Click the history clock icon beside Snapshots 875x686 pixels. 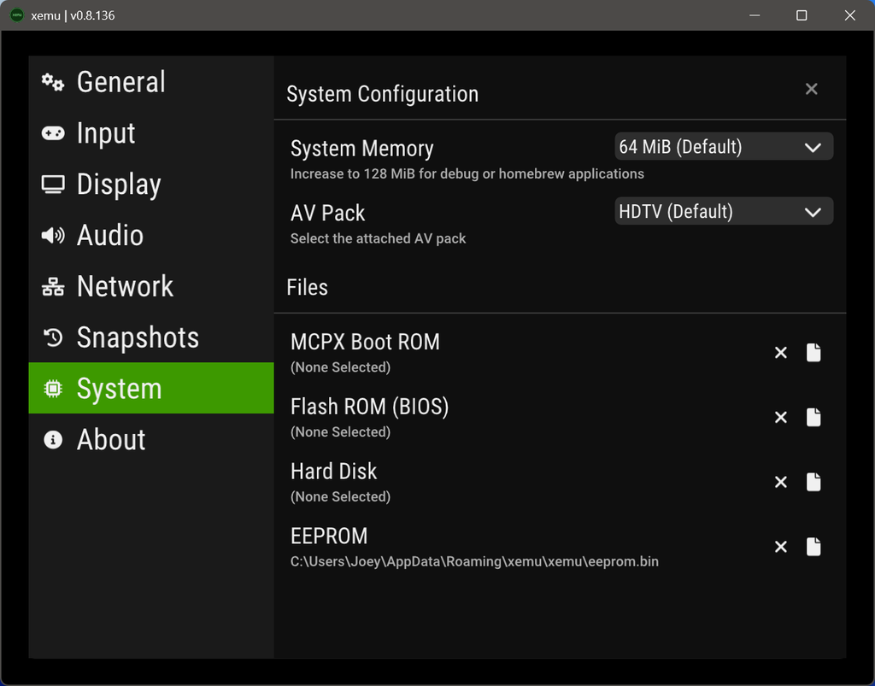click(x=53, y=337)
